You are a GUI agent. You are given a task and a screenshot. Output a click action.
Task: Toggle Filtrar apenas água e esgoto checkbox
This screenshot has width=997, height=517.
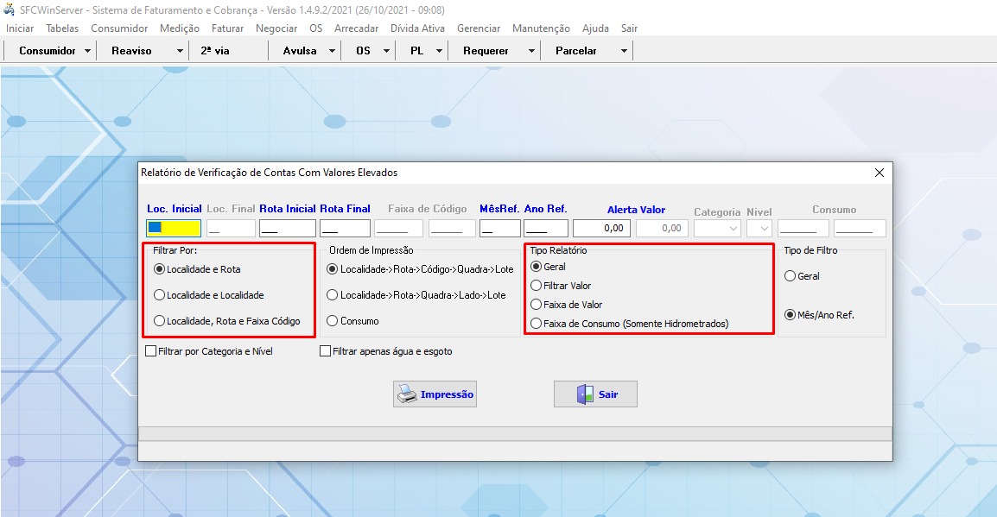click(x=326, y=351)
